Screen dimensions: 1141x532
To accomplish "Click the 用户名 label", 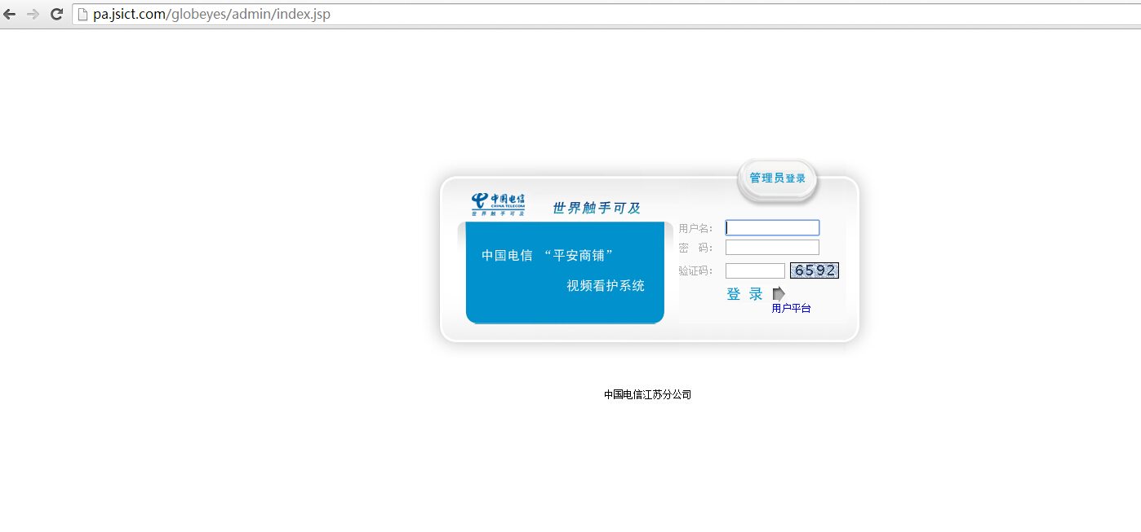I will (695, 229).
